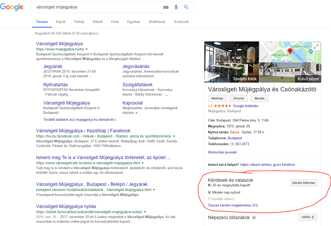Click the Kérdések és válaszok heading

[x=230, y=180]
